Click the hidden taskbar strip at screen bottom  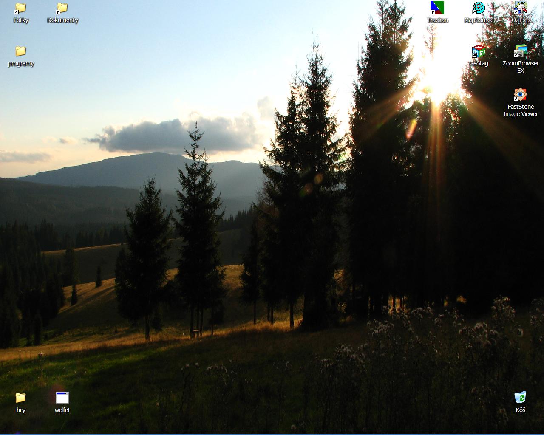[x=272, y=434]
